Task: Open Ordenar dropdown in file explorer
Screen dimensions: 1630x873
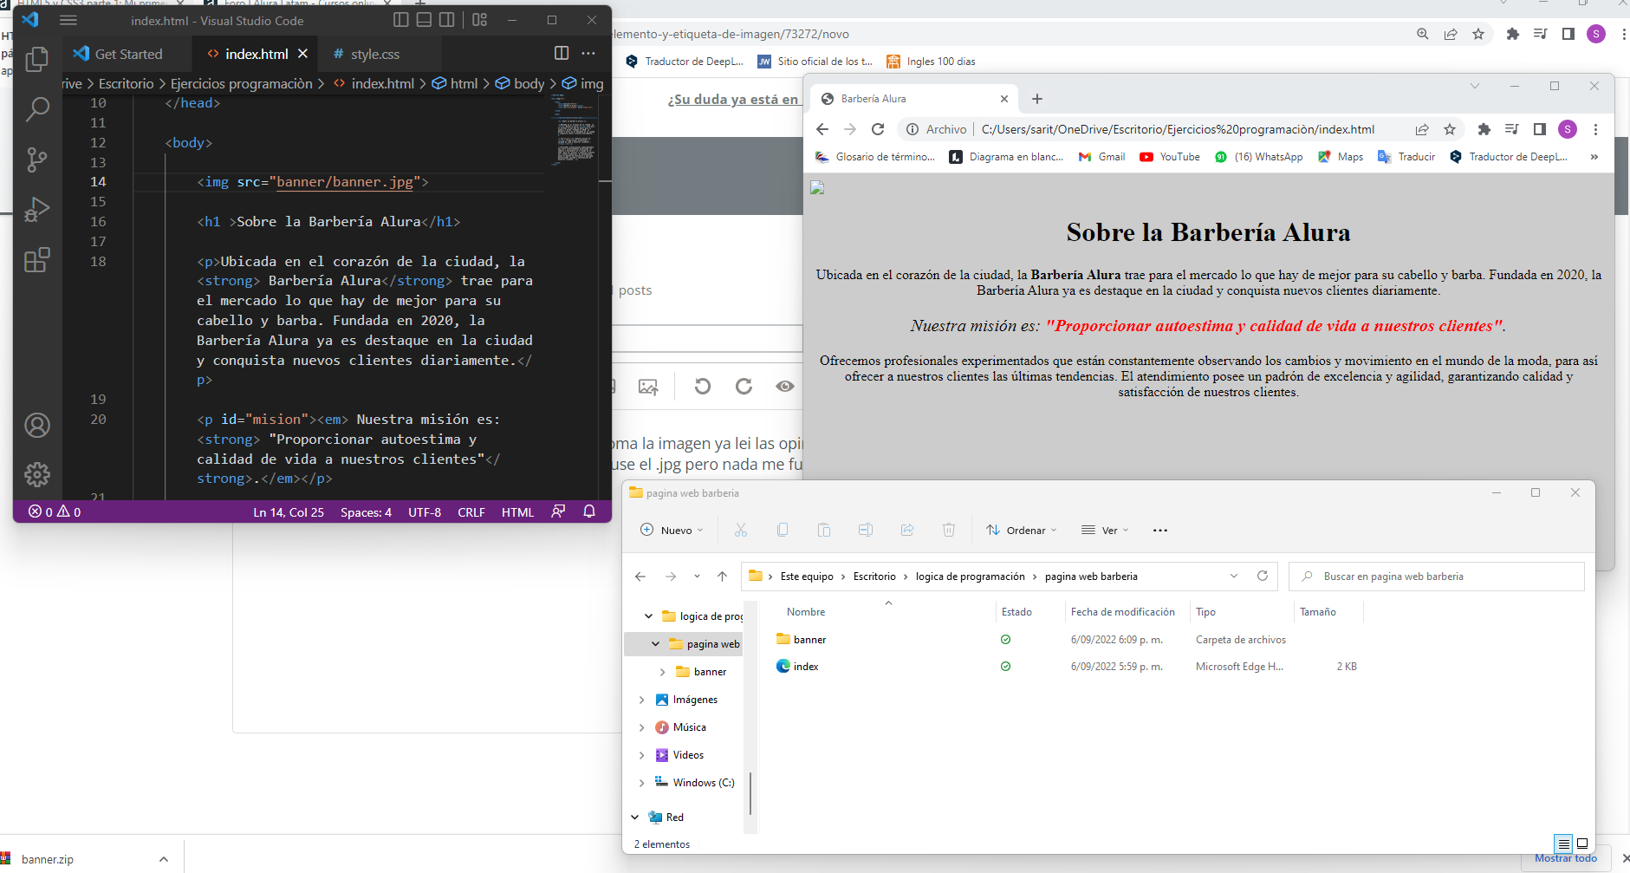Action: (1022, 530)
